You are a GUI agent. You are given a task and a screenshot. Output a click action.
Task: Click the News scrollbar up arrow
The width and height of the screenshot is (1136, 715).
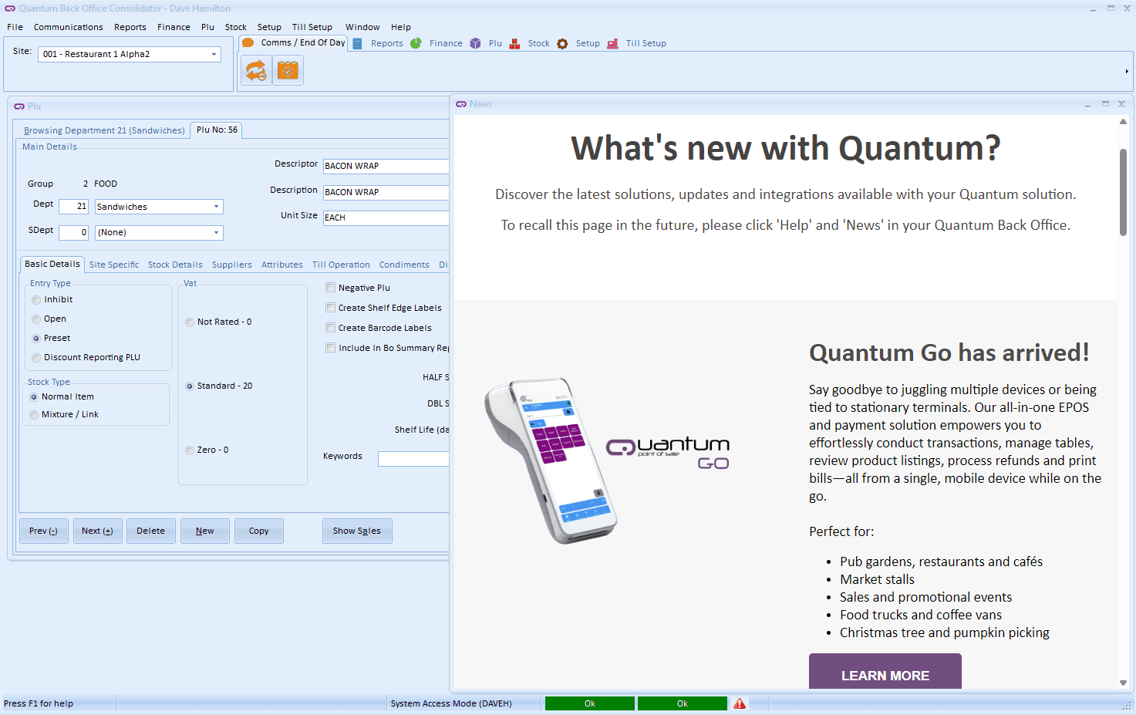1123,121
